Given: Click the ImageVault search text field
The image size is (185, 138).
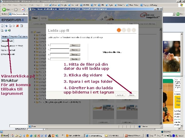Looking at the screenshot, I should [x=116, y=24].
